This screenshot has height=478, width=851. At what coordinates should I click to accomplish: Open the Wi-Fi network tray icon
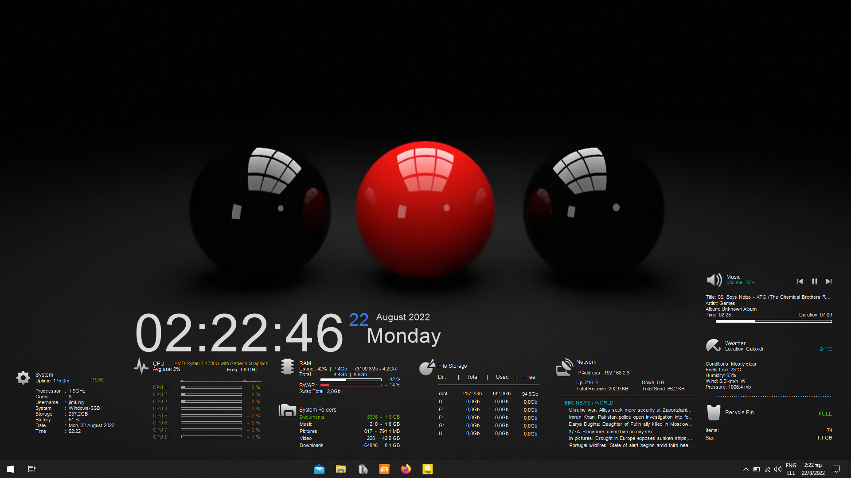(767, 469)
